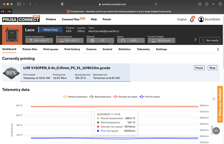Click the PRINTING status badge
The width and height of the screenshot is (224, 144).
click(50, 30)
